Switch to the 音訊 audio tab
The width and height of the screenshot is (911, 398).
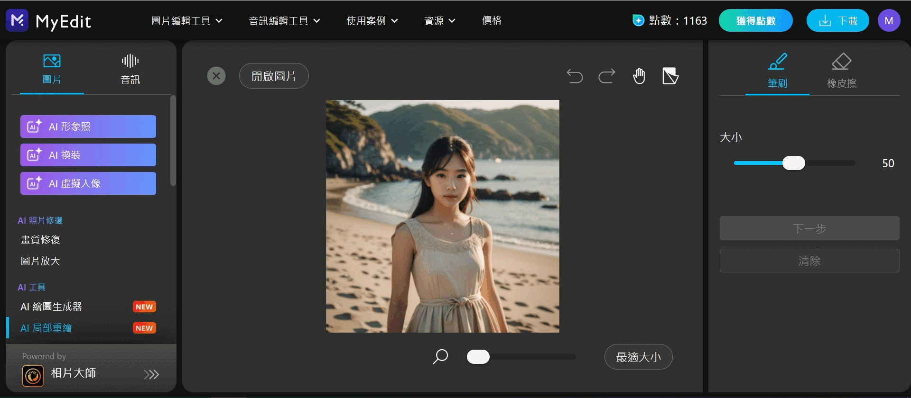(130, 69)
